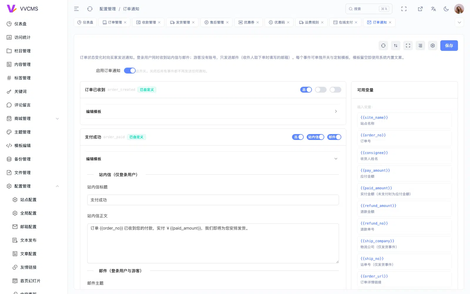The height and width of the screenshot is (294, 470).
Task: Open the language translation icon
Action: pyautogui.click(x=433, y=9)
